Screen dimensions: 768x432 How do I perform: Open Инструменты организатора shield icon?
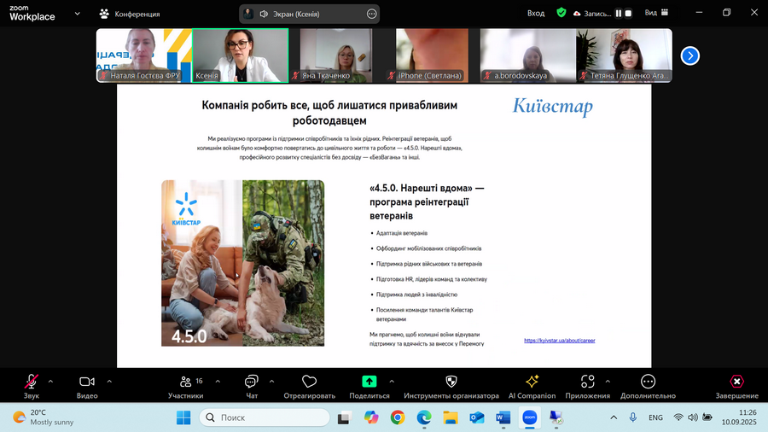click(451, 382)
